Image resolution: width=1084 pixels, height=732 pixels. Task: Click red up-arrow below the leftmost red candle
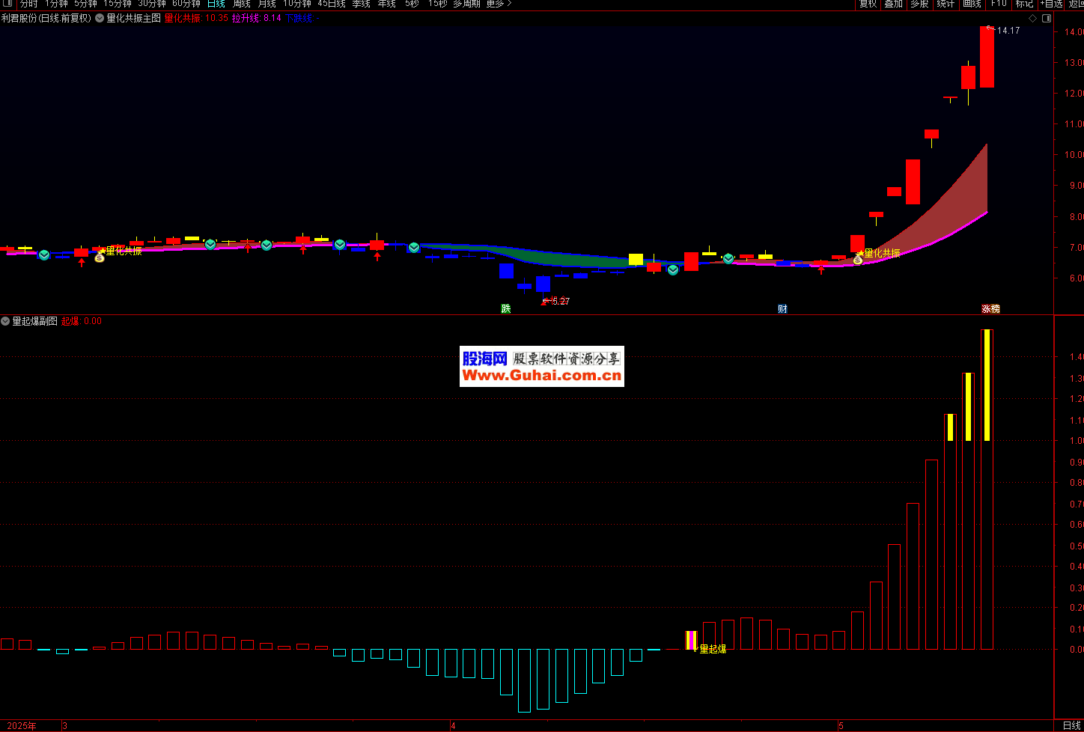tap(82, 263)
